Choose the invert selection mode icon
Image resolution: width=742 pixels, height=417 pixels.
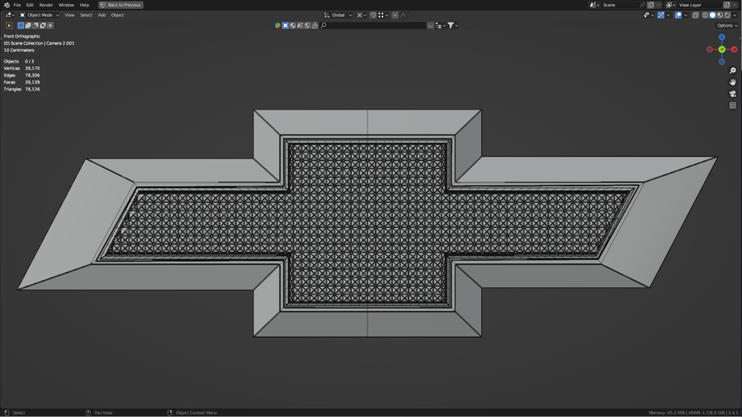click(43, 26)
